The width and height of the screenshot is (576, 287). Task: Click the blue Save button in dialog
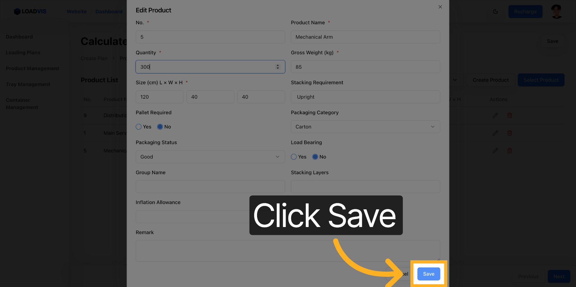[x=429, y=274]
